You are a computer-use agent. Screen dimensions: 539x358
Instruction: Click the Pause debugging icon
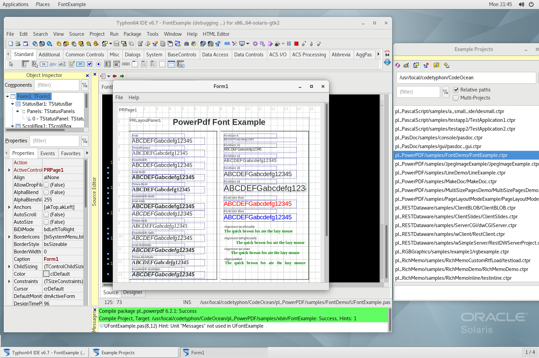click(289, 44)
